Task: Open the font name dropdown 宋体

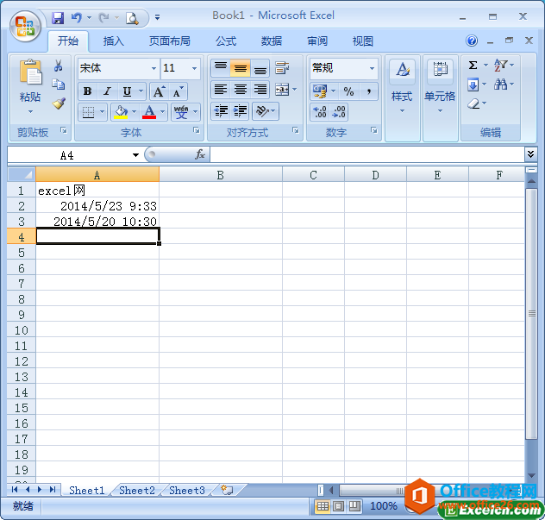Action: [153, 68]
